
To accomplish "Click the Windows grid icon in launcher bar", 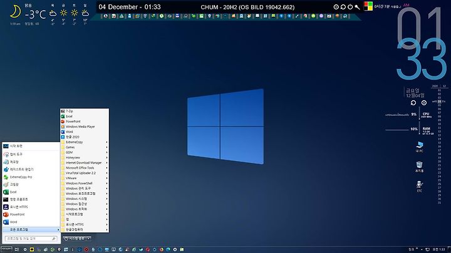I will 265,16.
